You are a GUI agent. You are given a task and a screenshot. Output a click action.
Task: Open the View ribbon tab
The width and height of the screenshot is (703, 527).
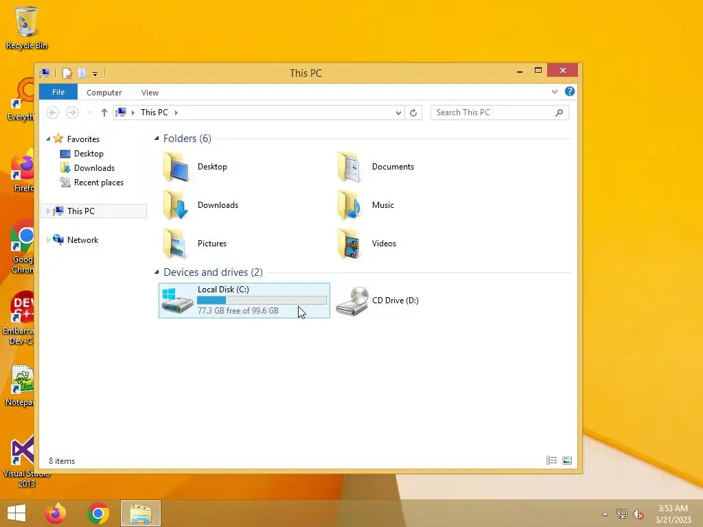(x=150, y=93)
